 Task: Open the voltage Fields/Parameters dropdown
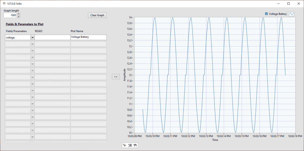tap(32, 37)
